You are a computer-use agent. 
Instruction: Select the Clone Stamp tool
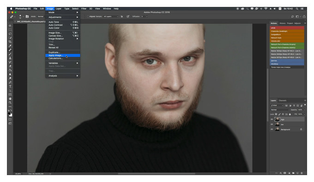(10, 58)
